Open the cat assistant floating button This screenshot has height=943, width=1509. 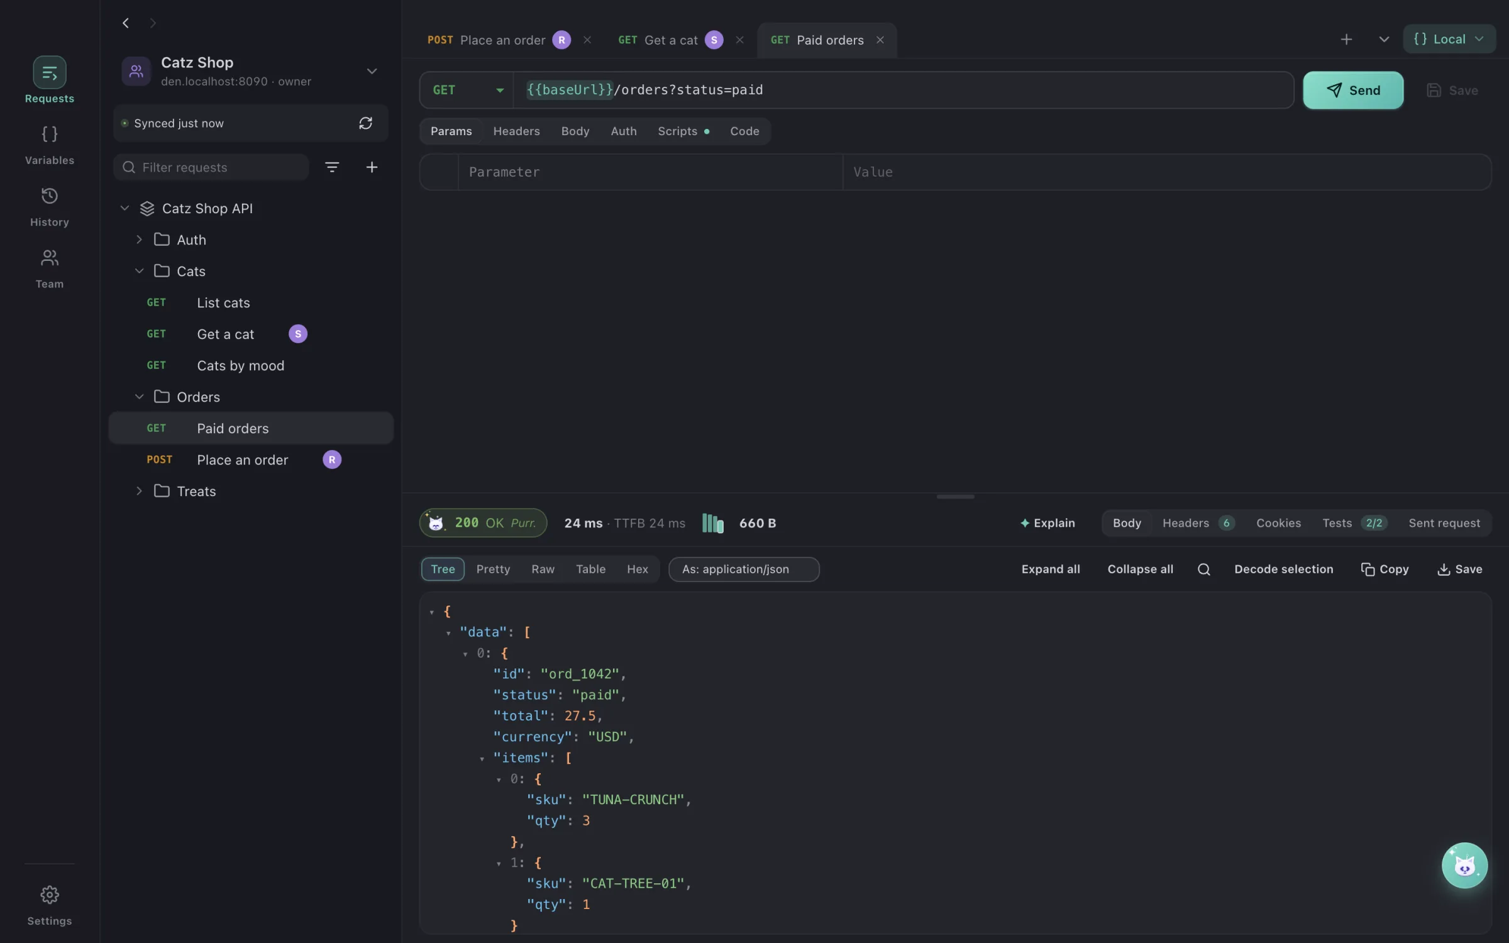click(x=1464, y=865)
